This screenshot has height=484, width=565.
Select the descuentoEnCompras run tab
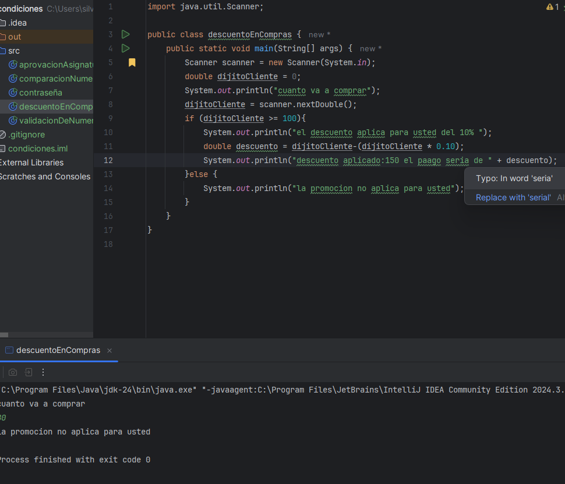tap(58, 350)
